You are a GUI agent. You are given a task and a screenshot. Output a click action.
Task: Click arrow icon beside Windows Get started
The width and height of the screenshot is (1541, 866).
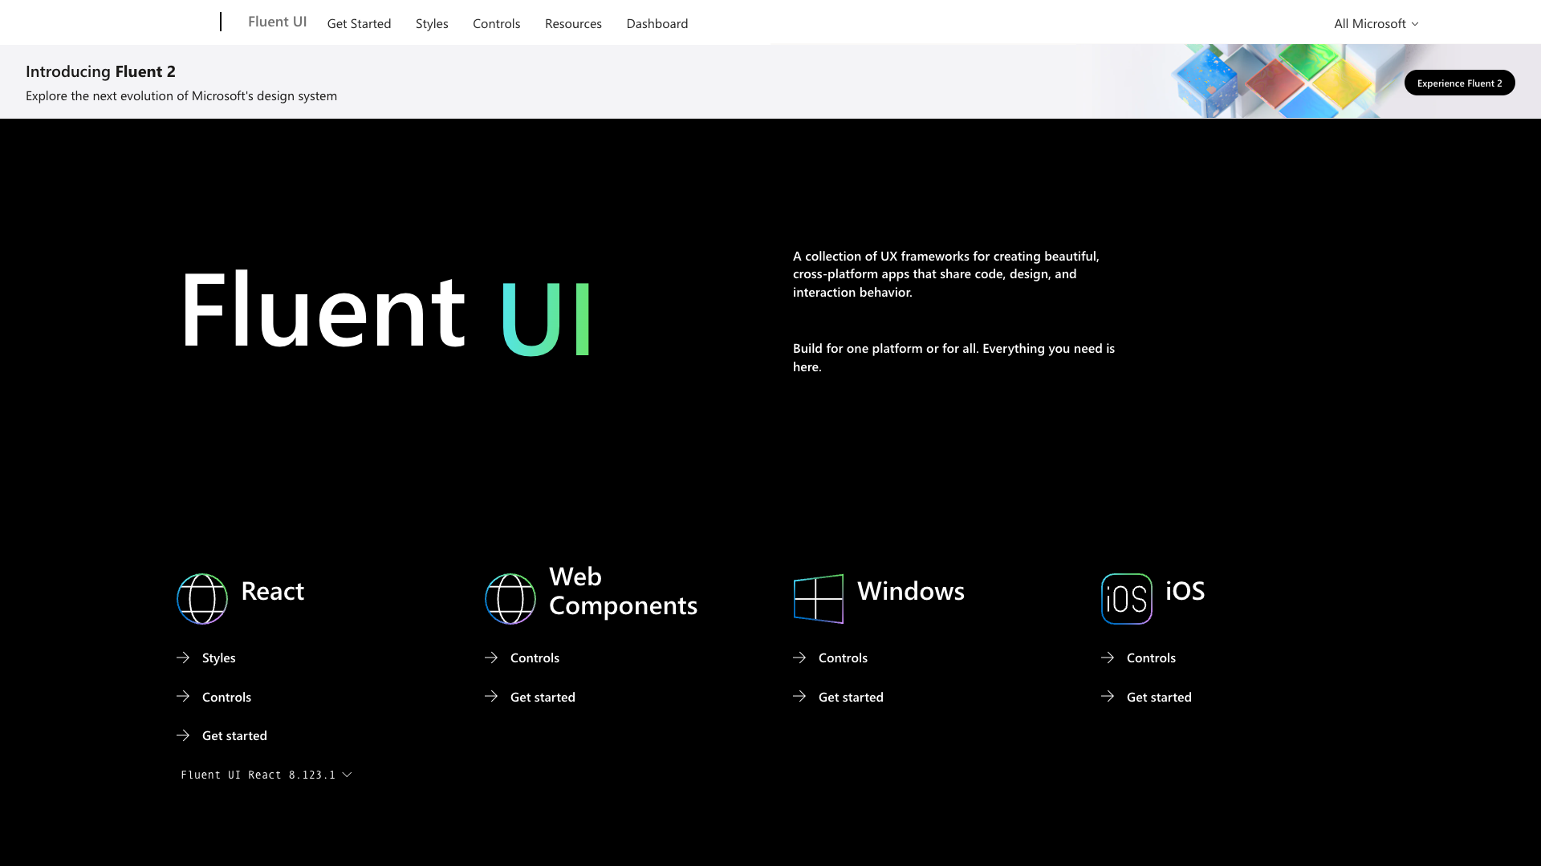point(799,696)
